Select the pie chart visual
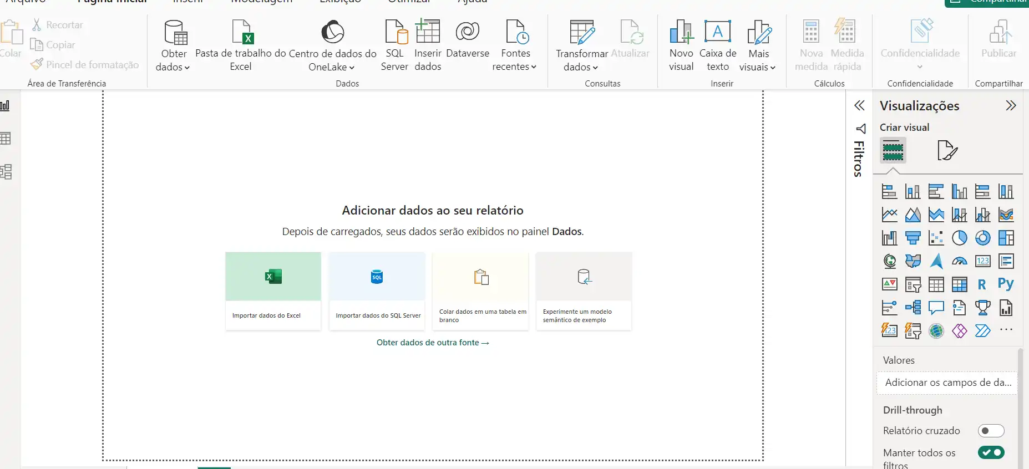This screenshot has height=469, width=1029. pos(959,238)
